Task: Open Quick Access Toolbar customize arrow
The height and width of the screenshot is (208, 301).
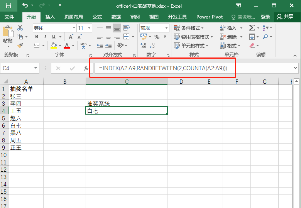Action: coord(60,5)
